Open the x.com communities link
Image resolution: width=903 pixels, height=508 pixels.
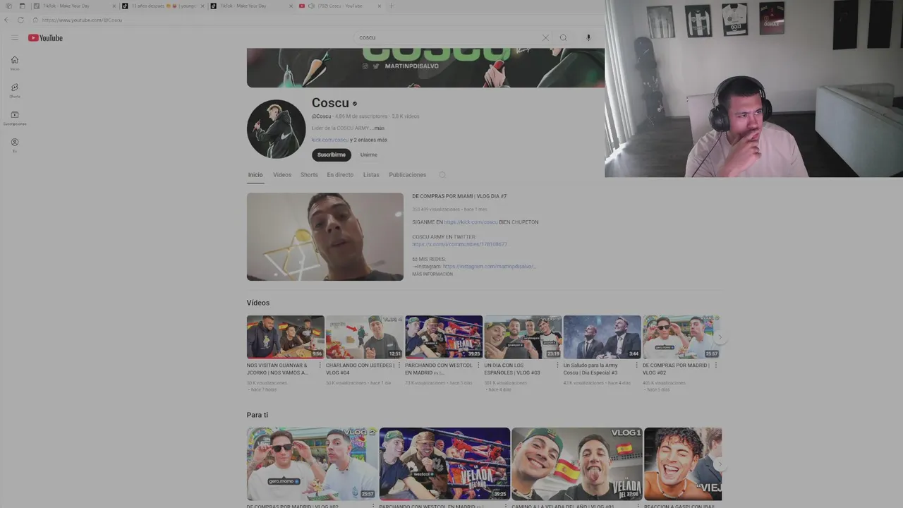(460, 244)
